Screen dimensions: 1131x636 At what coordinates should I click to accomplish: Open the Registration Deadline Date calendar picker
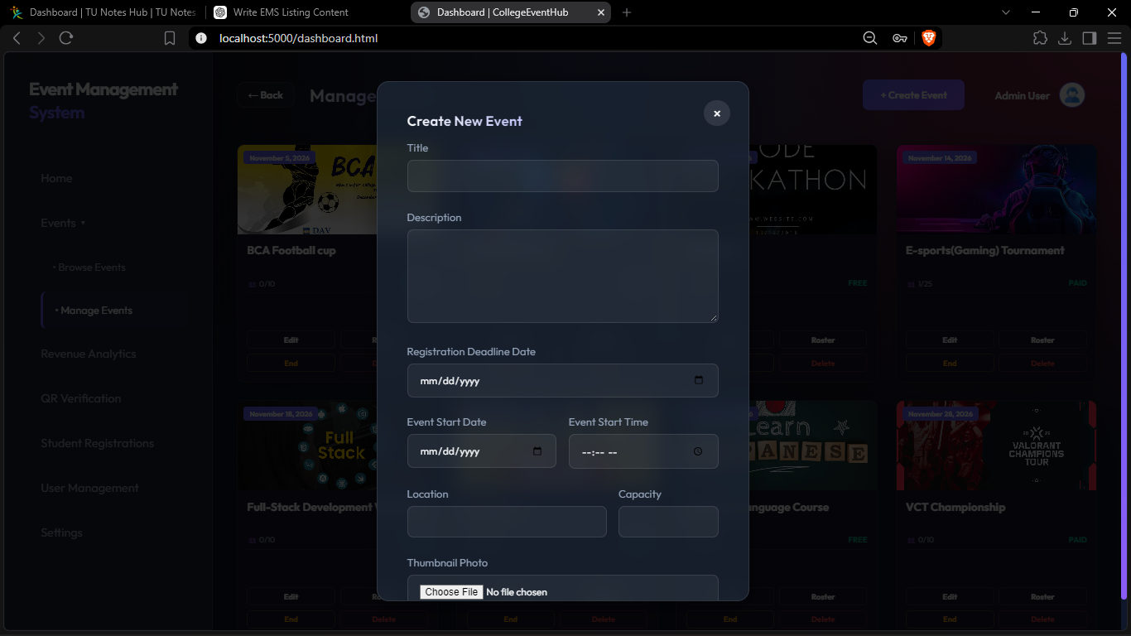(x=699, y=381)
